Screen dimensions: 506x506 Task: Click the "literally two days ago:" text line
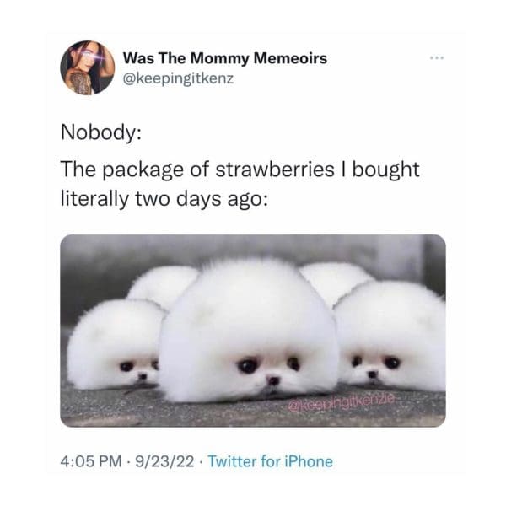[164, 199]
